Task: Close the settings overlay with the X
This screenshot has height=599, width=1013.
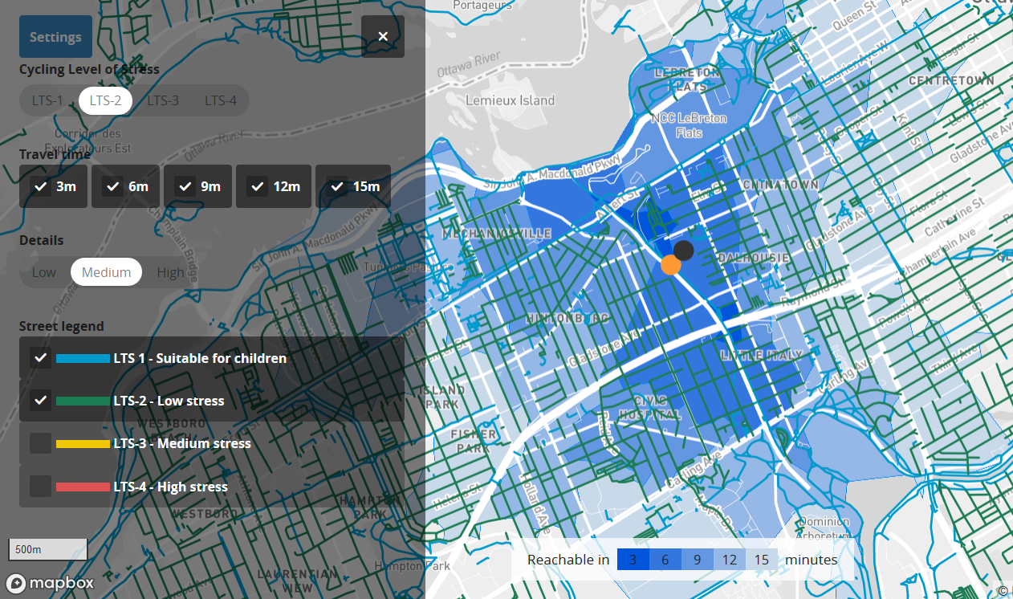Action: pos(383,36)
